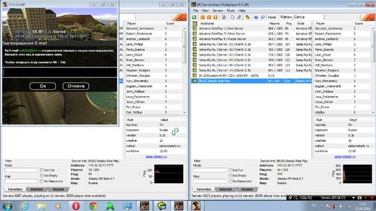Enable Not Full filter in right window
This screenshot has height=211, width=376.
[230, 170]
